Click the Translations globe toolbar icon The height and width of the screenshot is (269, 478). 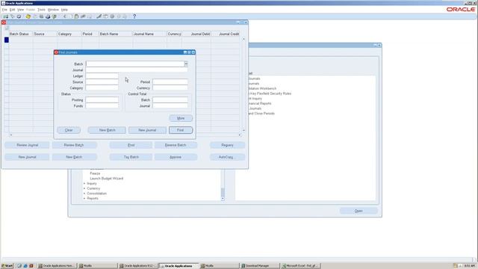tap(112, 16)
